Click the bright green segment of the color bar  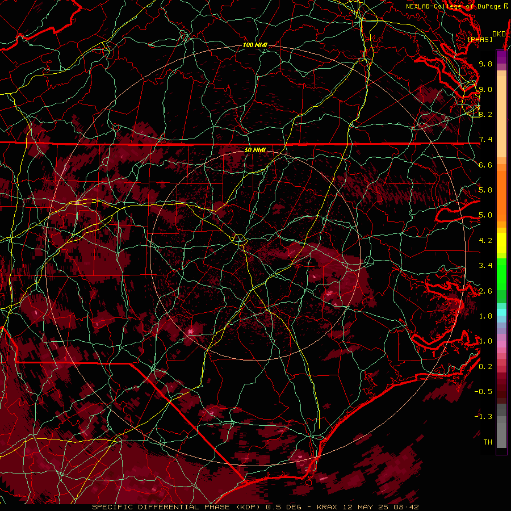click(501, 275)
